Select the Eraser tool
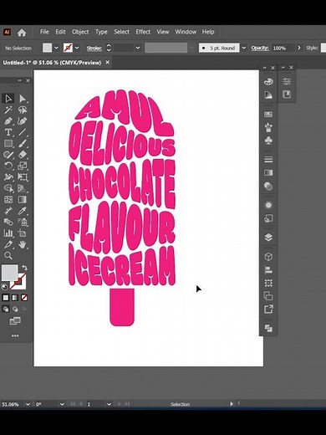The image size is (326, 435). pos(23,155)
